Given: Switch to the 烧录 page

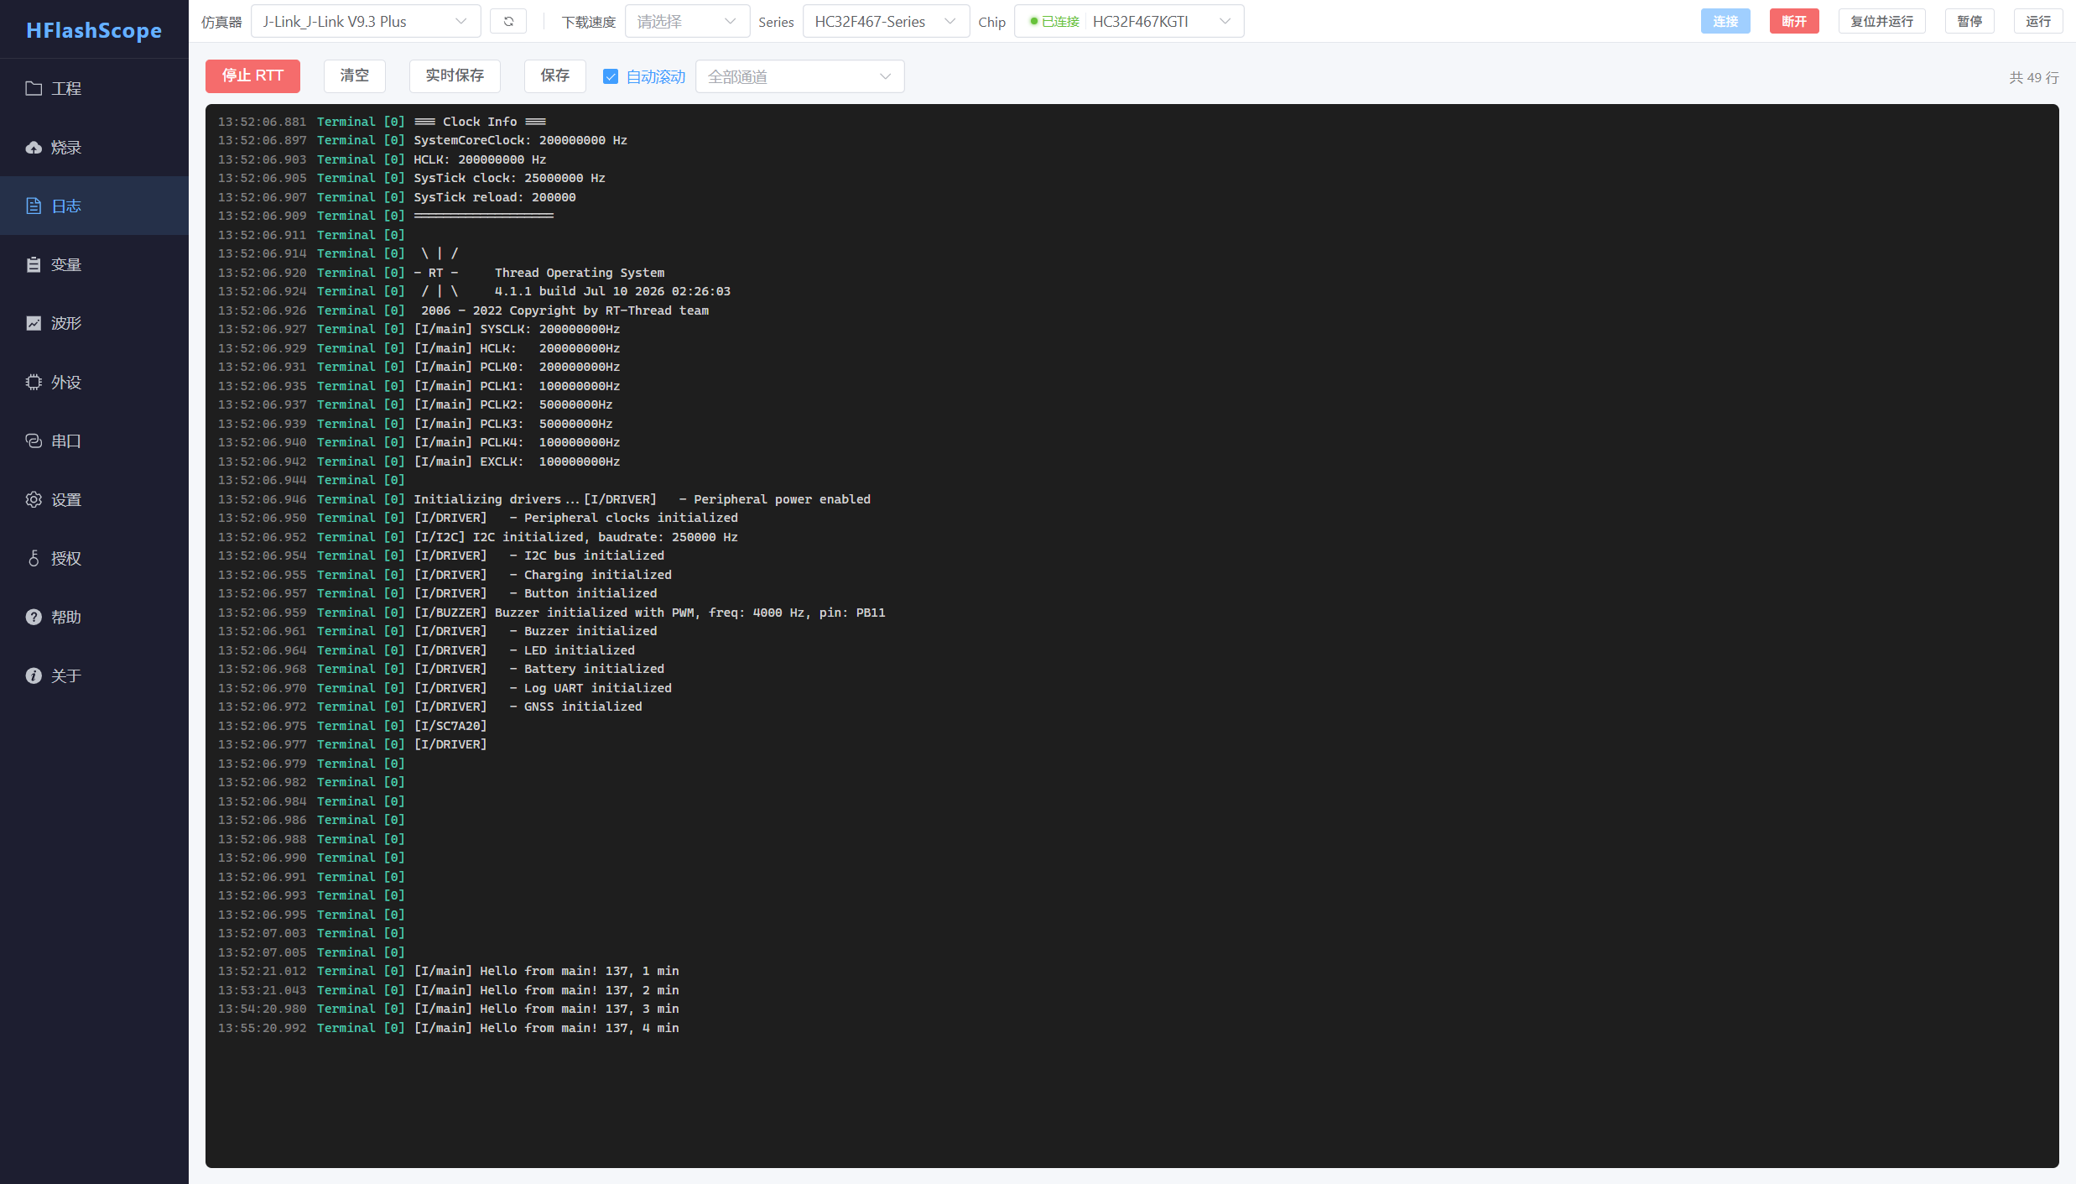Looking at the screenshot, I should pyautogui.click(x=94, y=147).
